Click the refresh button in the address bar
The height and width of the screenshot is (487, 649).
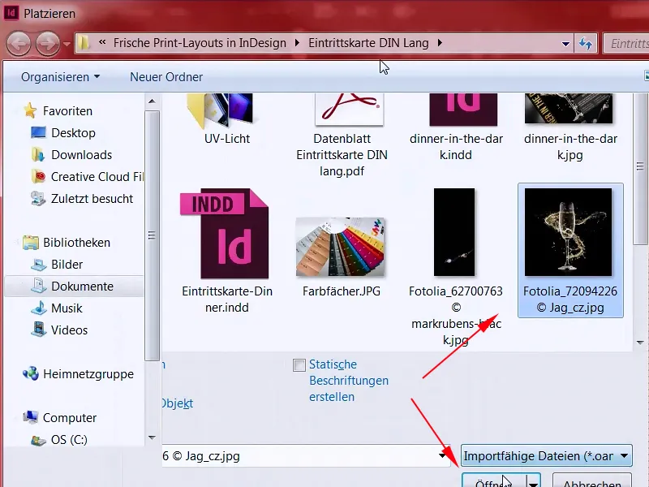(x=586, y=44)
